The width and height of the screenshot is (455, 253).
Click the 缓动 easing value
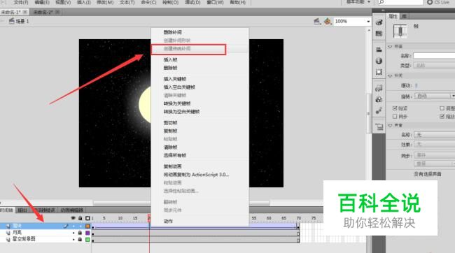pos(416,85)
